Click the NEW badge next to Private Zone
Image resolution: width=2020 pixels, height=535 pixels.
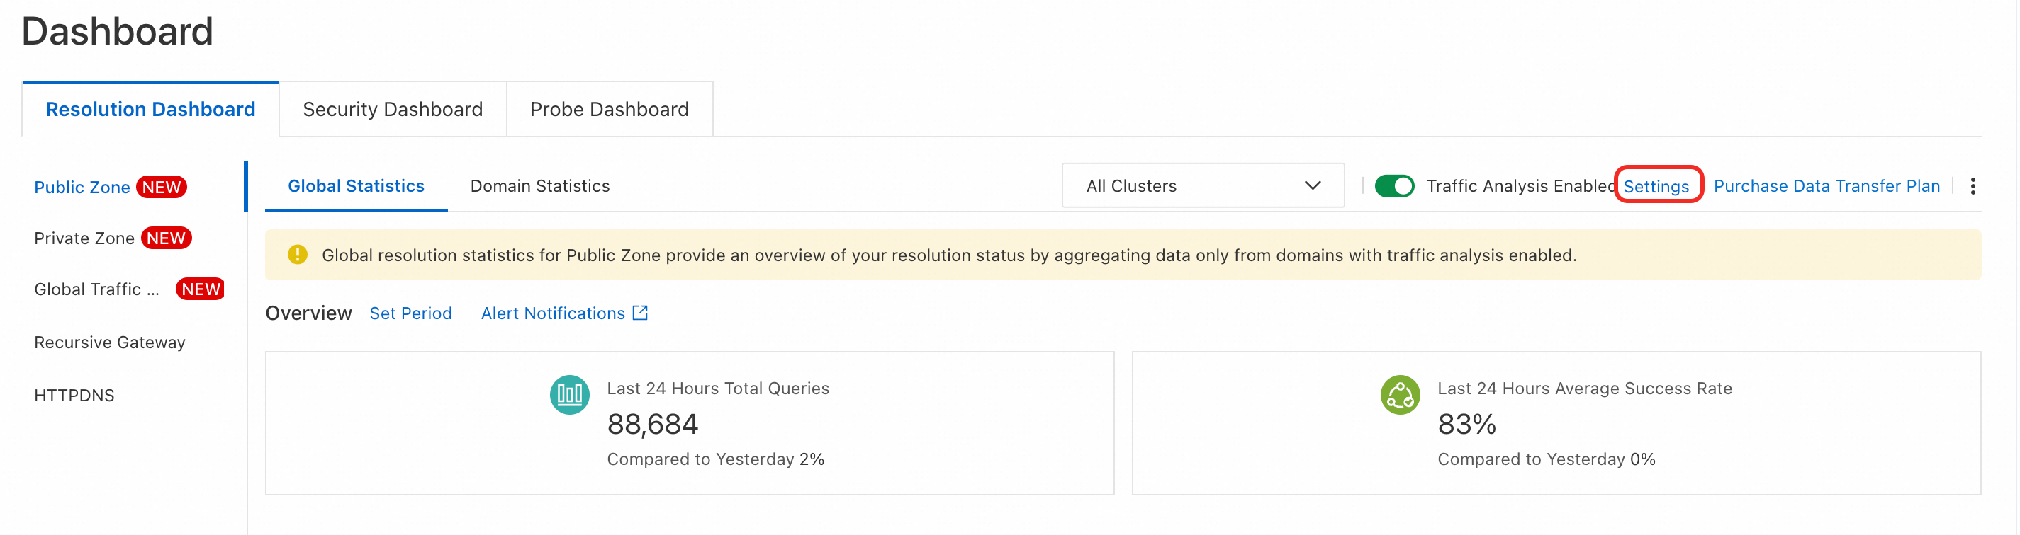click(167, 238)
